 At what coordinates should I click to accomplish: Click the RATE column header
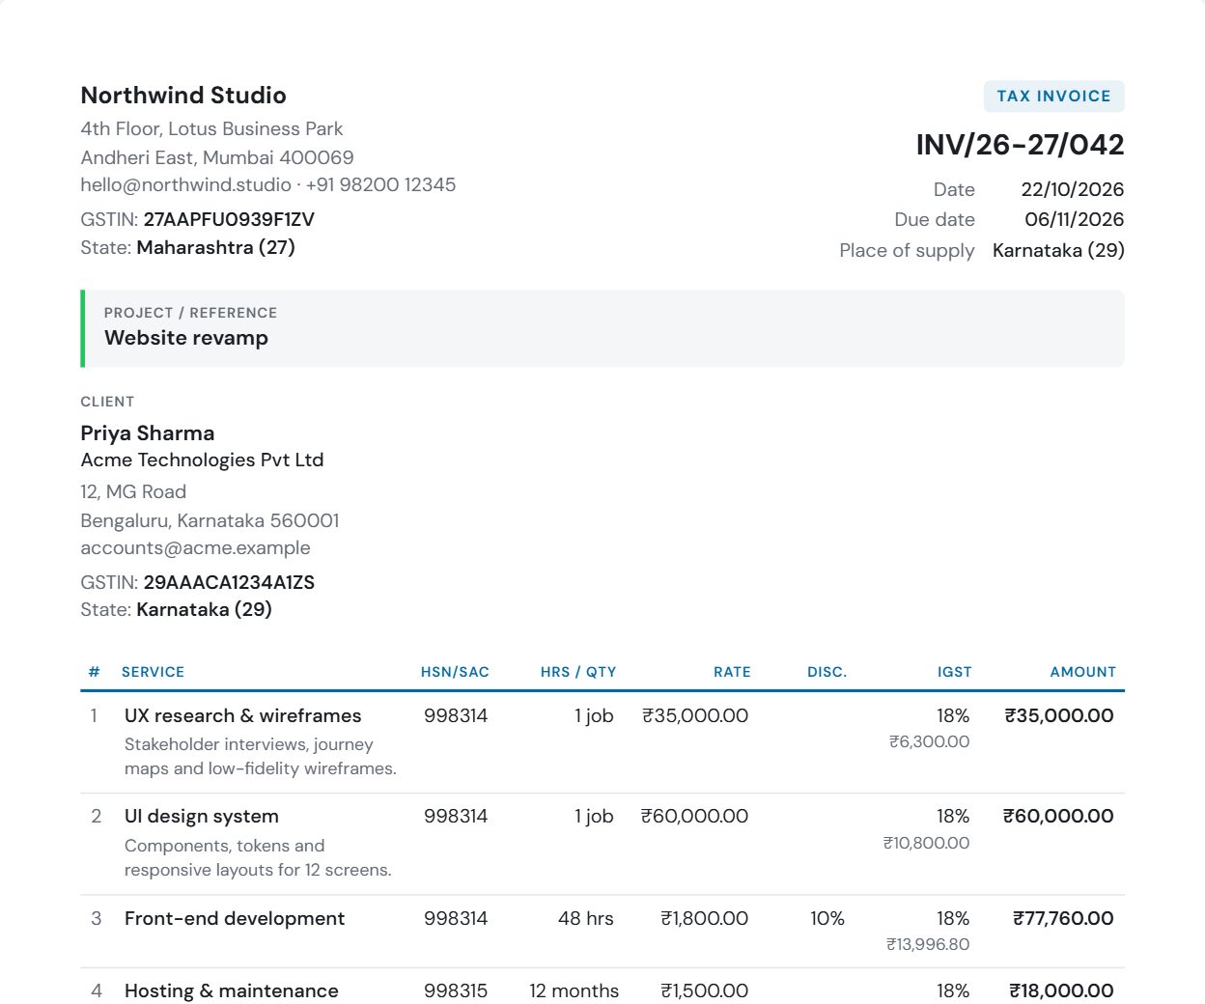pos(732,672)
